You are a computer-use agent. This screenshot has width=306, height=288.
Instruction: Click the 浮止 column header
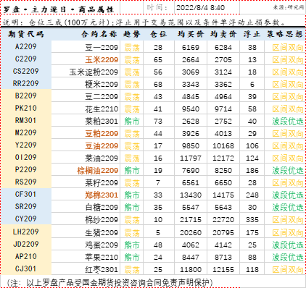[252, 34]
